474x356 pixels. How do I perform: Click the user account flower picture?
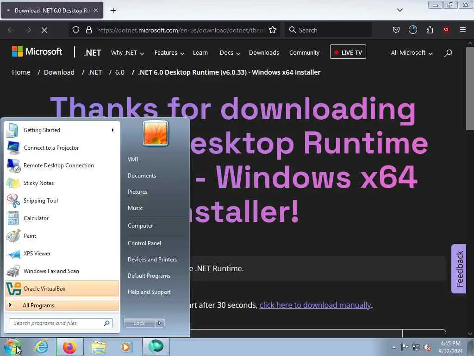[x=156, y=133]
